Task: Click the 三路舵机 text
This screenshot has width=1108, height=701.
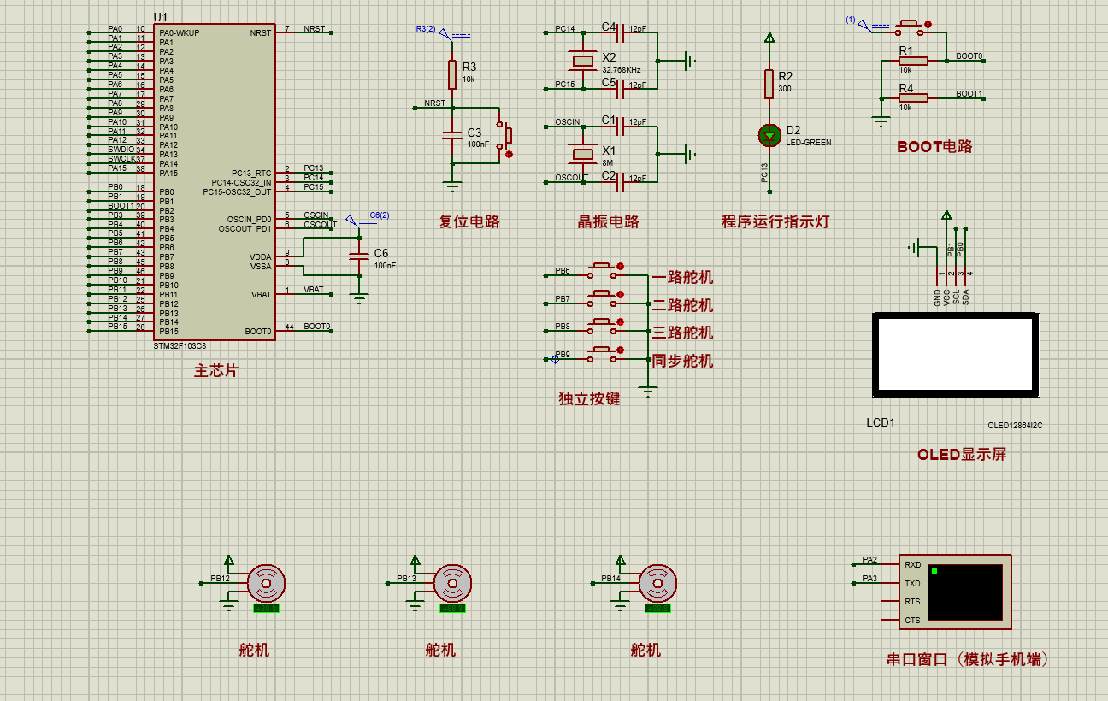Action: pos(682,333)
